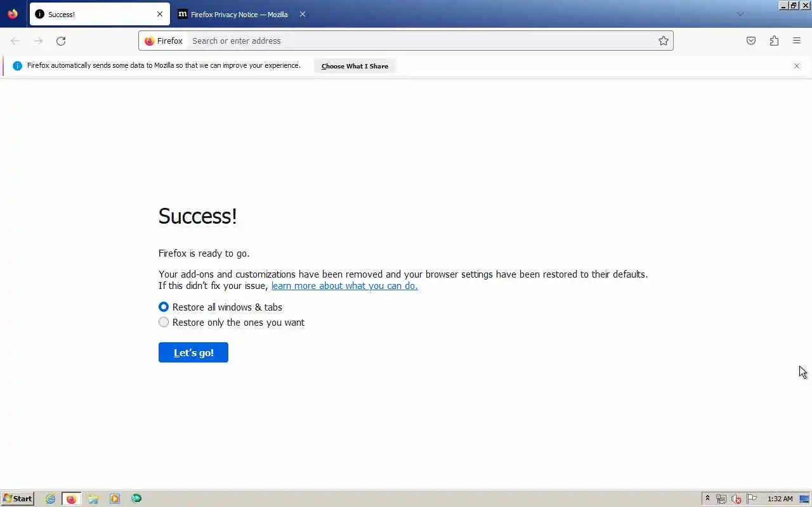Click the green globe taskbar icon
812x507 pixels.
(x=136, y=499)
